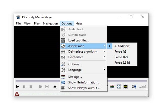Click the Options tools scissors icon
This screenshot has height=111, width=164.
(x=63, y=64)
